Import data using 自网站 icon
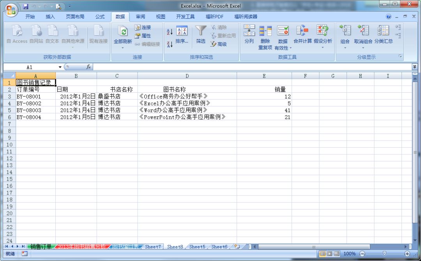Image resolution: width=421 pixels, height=261 pixels. (36, 34)
